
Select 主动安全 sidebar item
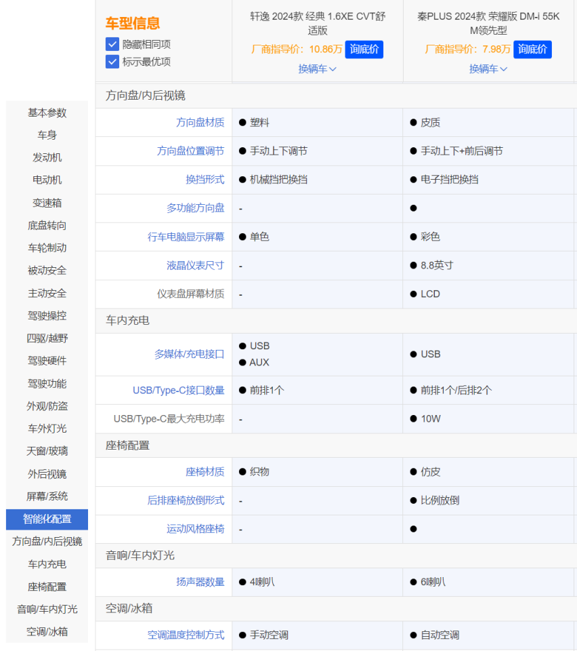(x=47, y=293)
